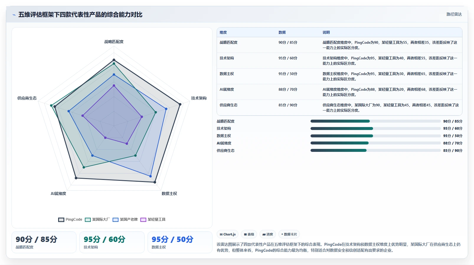The width and height of the screenshot is (474, 265).
Task: Open the 95分 / 60分 技术架构 card
Action: pyautogui.click(x=112, y=242)
